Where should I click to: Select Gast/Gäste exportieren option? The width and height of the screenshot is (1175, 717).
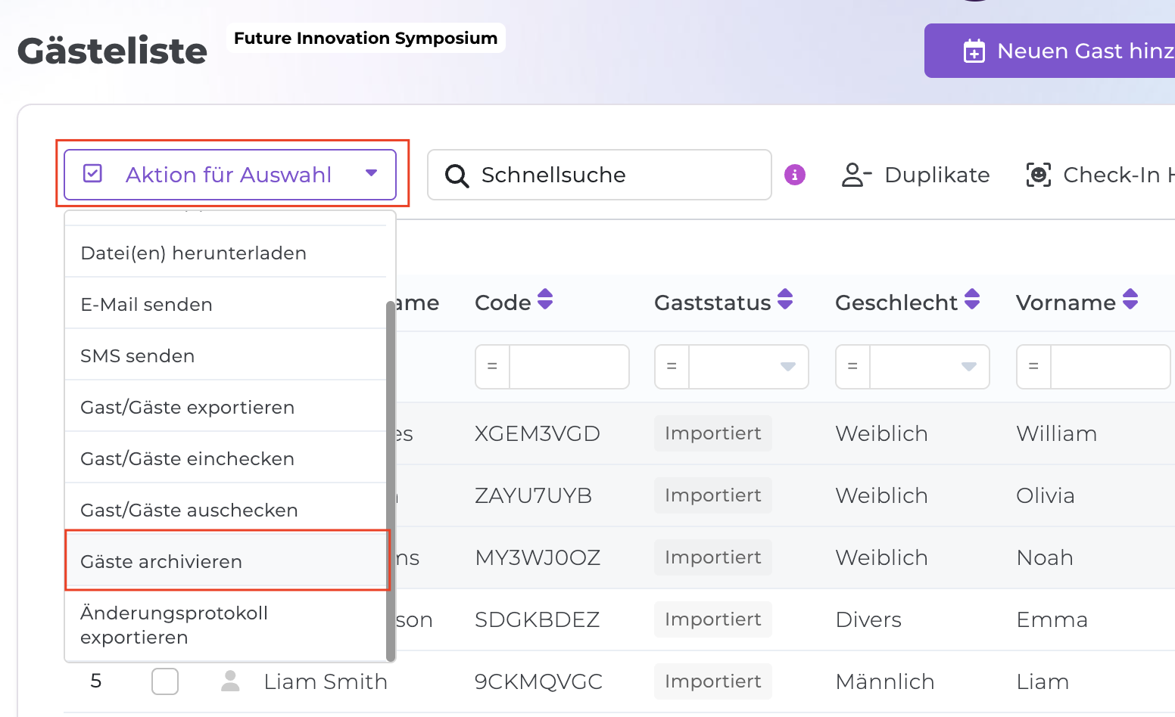[x=226, y=407]
